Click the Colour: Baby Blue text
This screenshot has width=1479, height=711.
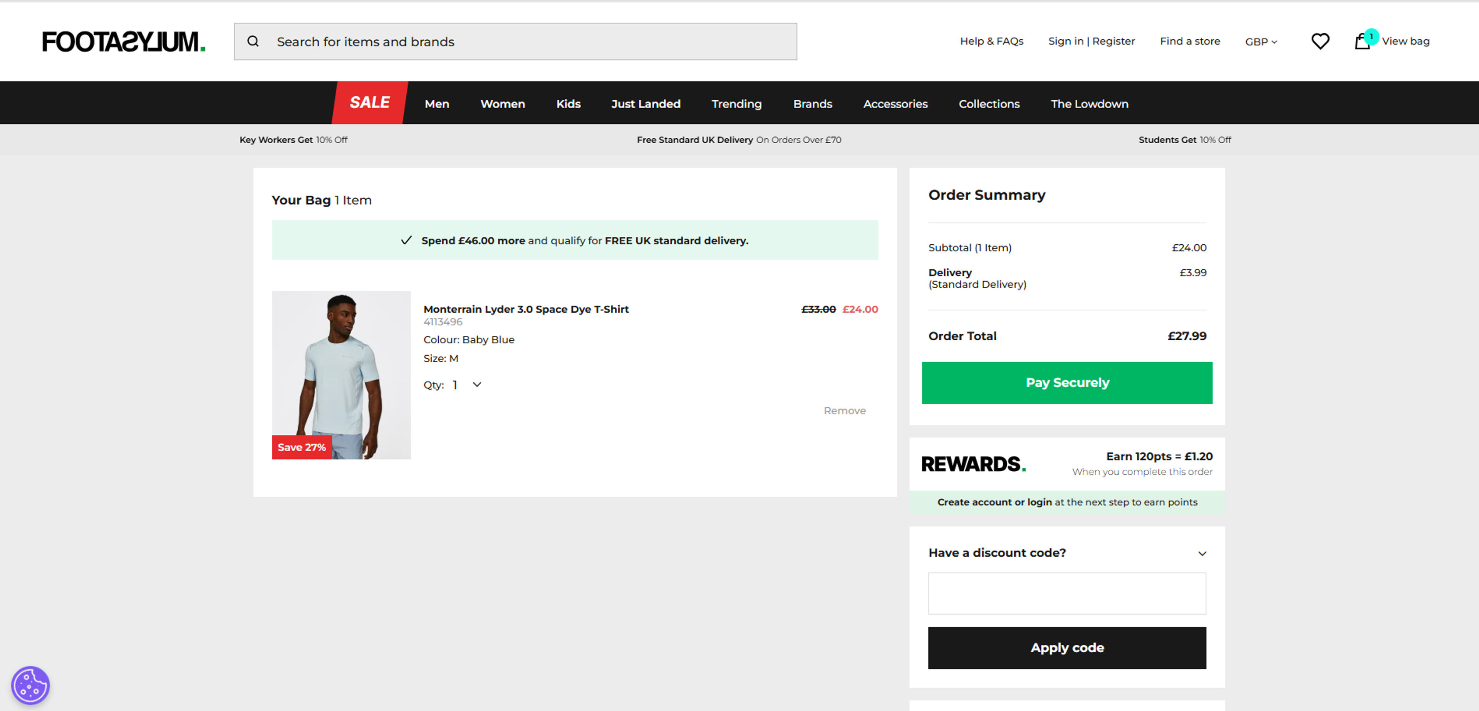click(468, 340)
